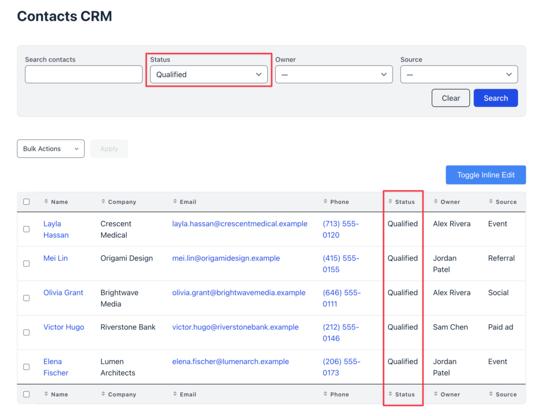Sort by Source using header sort icon
This screenshot has width=543, height=416.
click(491, 202)
